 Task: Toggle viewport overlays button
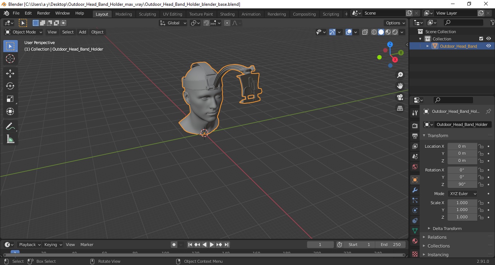[349, 32]
